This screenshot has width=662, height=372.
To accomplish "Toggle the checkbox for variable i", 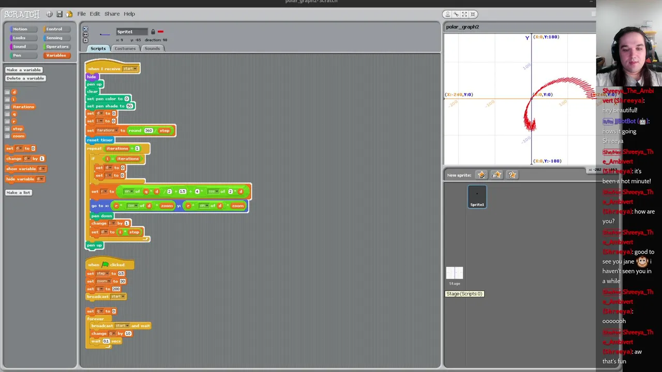I will pyautogui.click(x=7, y=99).
